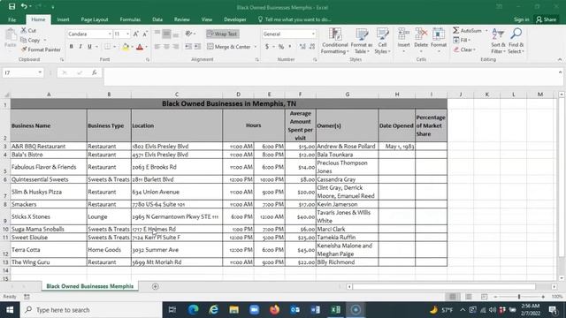Open the File tab
This screenshot has height=318, width=566.
[11, 19]
